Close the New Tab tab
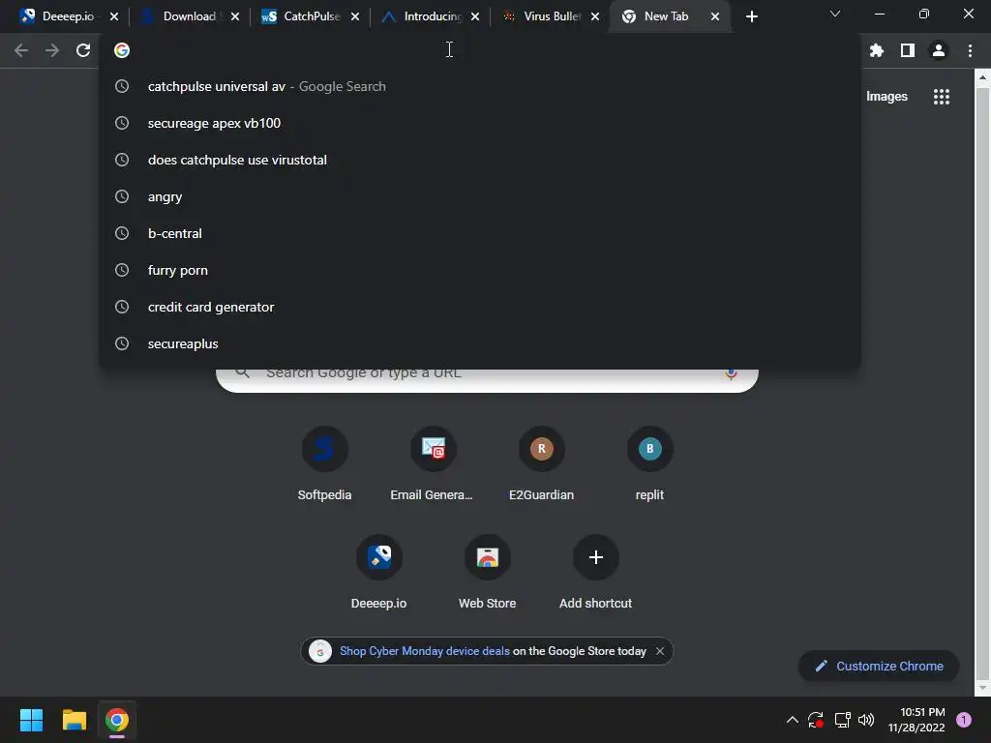Image resolution: width=991 pixels, height=743 pixels. click(x=715, y=16)
